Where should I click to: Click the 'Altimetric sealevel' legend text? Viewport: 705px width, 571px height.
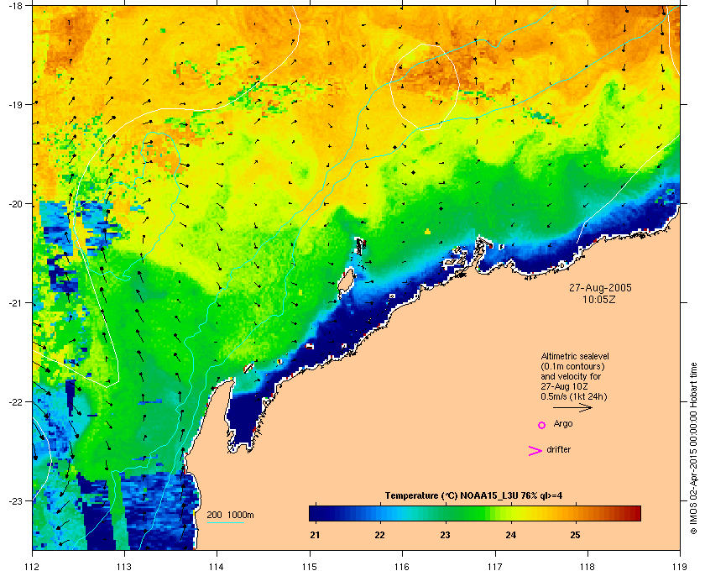tap(575, 356)
